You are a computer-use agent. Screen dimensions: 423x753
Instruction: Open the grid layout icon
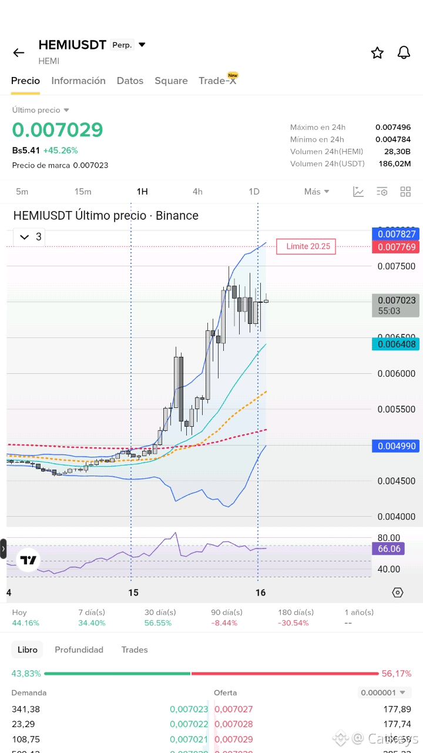405,192
